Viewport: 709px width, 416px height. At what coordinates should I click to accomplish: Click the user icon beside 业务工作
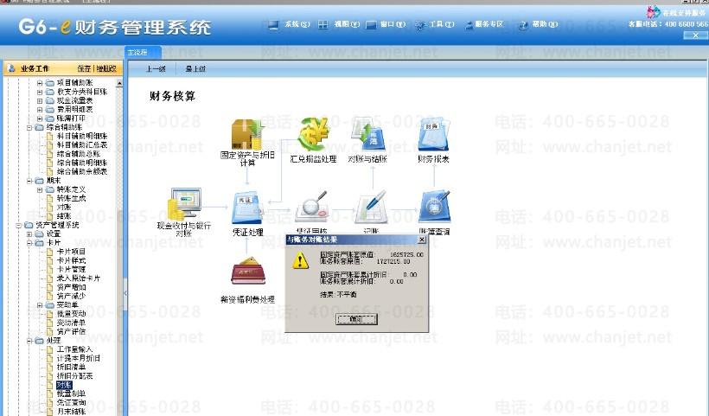click(x=12, y=68)
